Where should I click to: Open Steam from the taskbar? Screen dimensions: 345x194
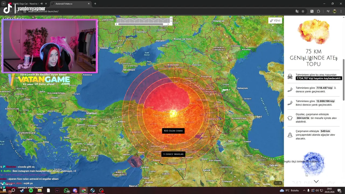point(22,190)
